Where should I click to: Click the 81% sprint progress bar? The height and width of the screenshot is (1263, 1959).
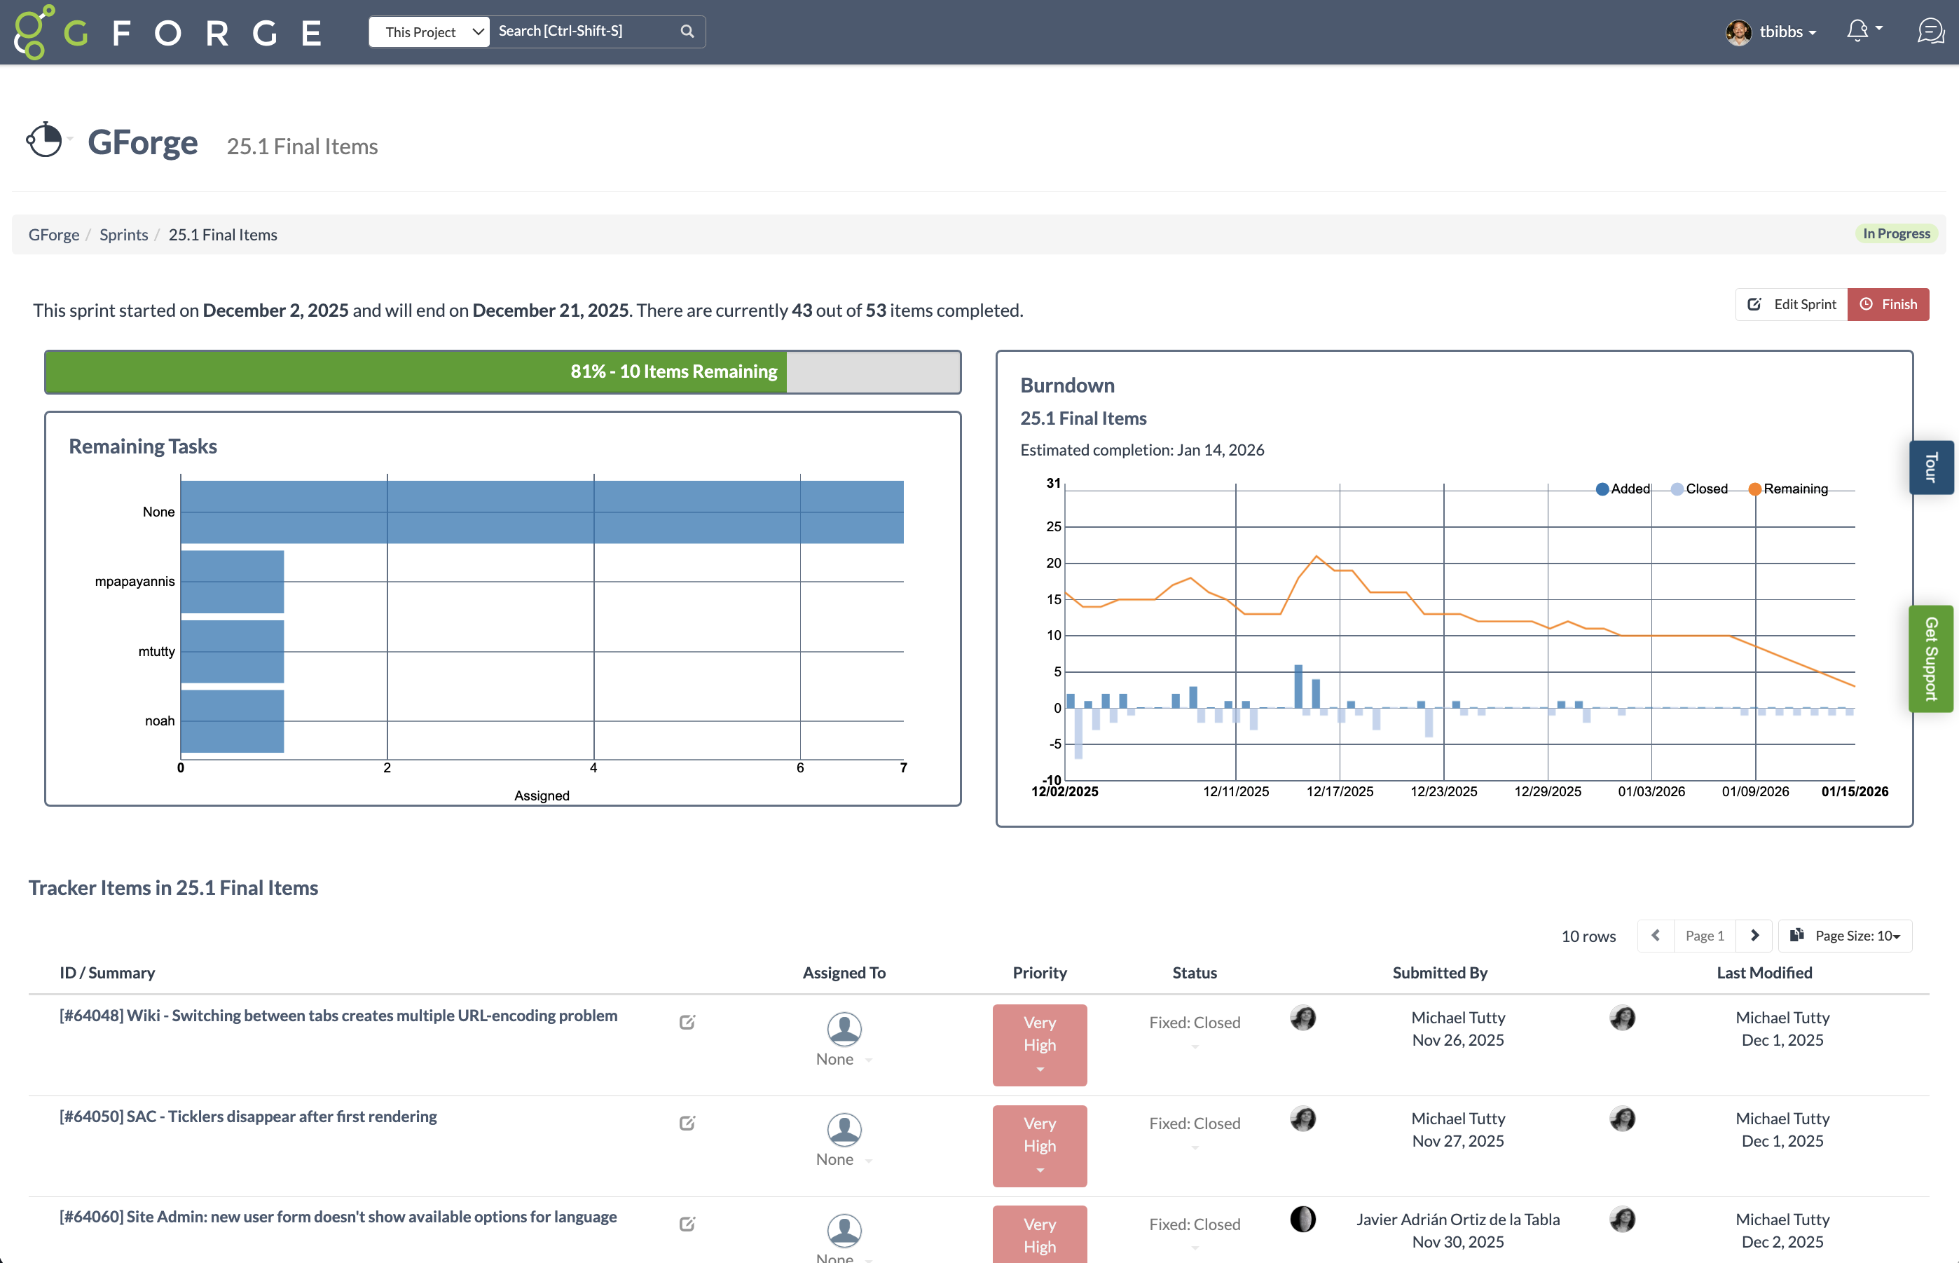point(502,371)
